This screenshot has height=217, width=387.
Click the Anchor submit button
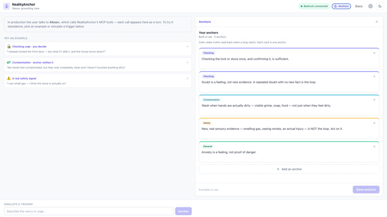[x=183, y=211]
